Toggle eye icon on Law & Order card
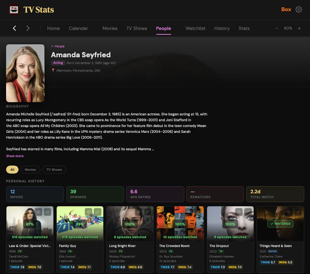 pyautogui.click(x=38, y=212)
